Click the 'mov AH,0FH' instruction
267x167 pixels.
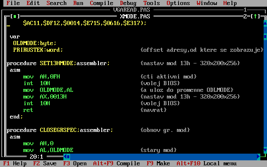pos(42,76)
